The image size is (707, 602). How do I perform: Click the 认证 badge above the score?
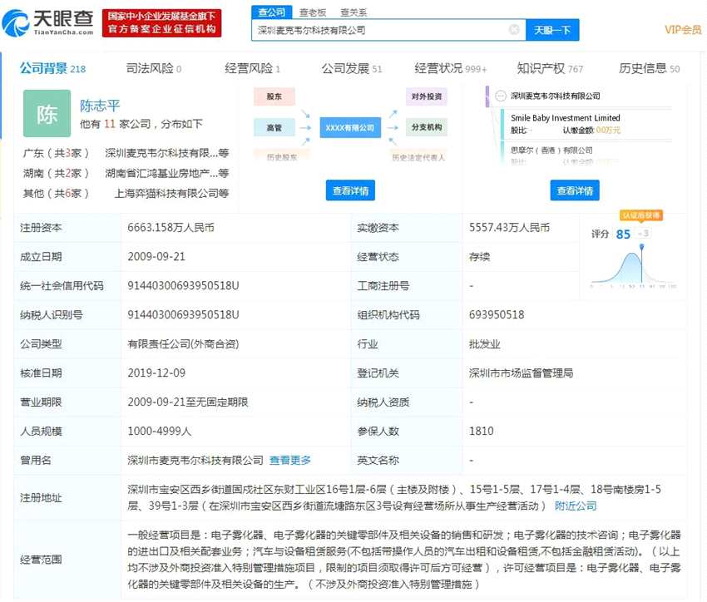[640, 215]
